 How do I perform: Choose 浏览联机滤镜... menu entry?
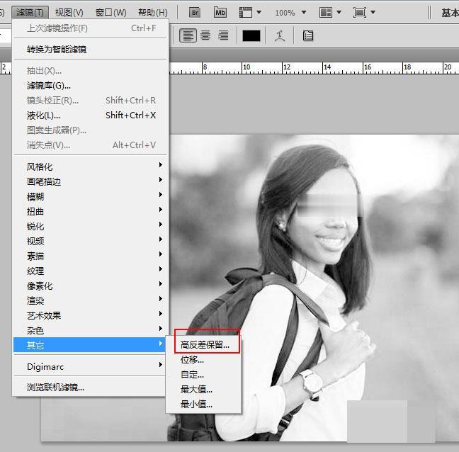coord(90,388)
